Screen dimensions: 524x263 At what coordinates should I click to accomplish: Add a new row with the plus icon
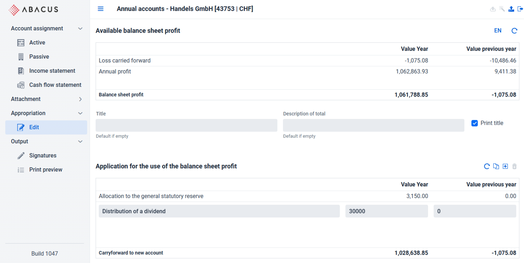pyautogui.click(x=505, y=166)
